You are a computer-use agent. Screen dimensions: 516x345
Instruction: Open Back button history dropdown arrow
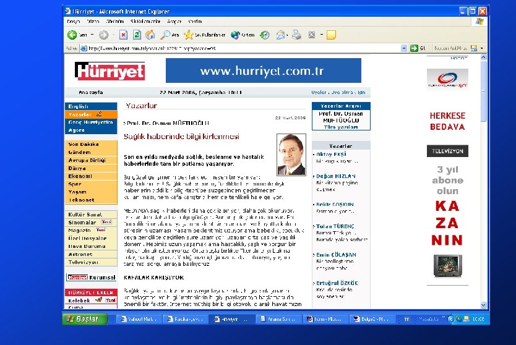[x=92, y=35]
